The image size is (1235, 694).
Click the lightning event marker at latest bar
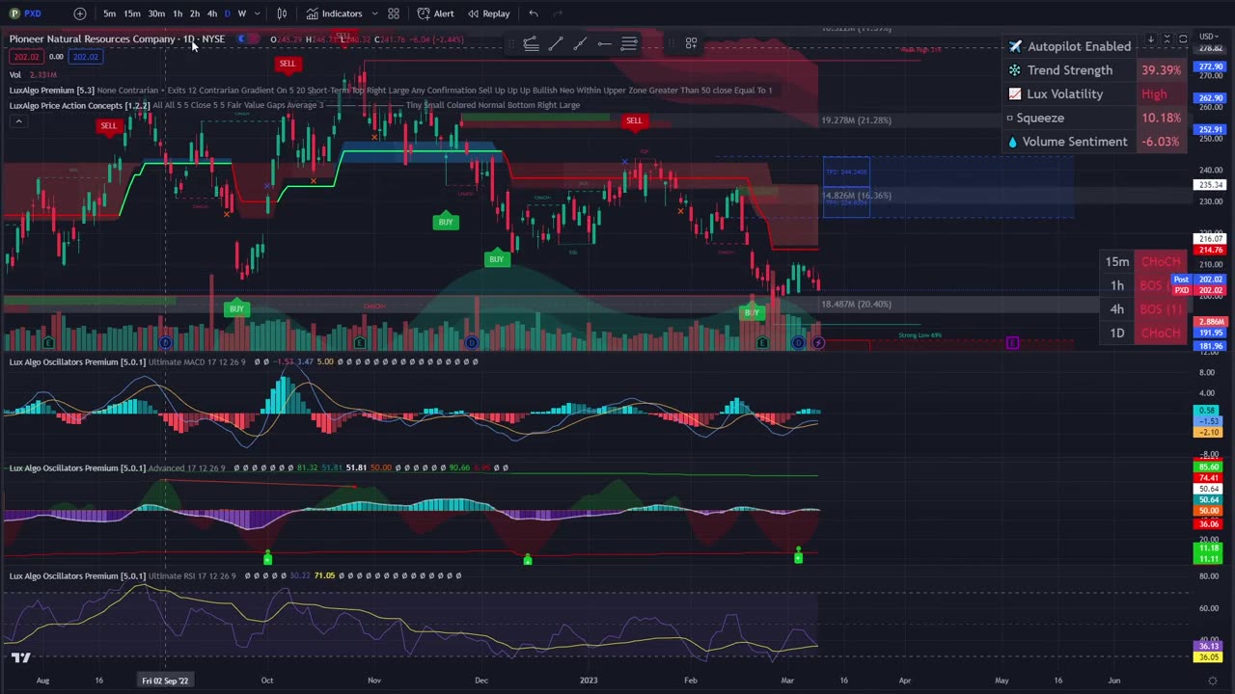(818, 343)
